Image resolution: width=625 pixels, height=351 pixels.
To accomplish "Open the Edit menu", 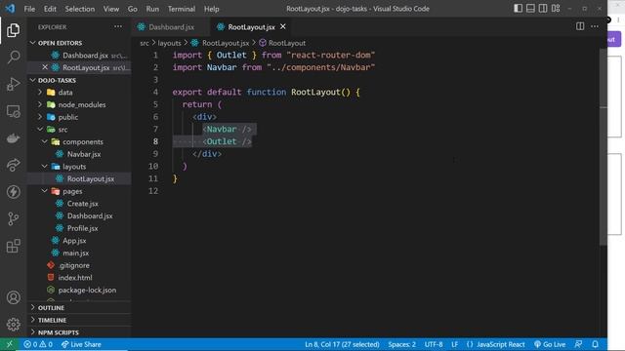I will point(50,9).
